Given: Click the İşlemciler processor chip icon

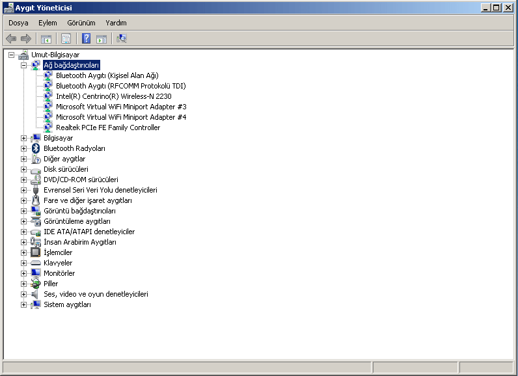Looking at the screenshot, I should 36,252.
